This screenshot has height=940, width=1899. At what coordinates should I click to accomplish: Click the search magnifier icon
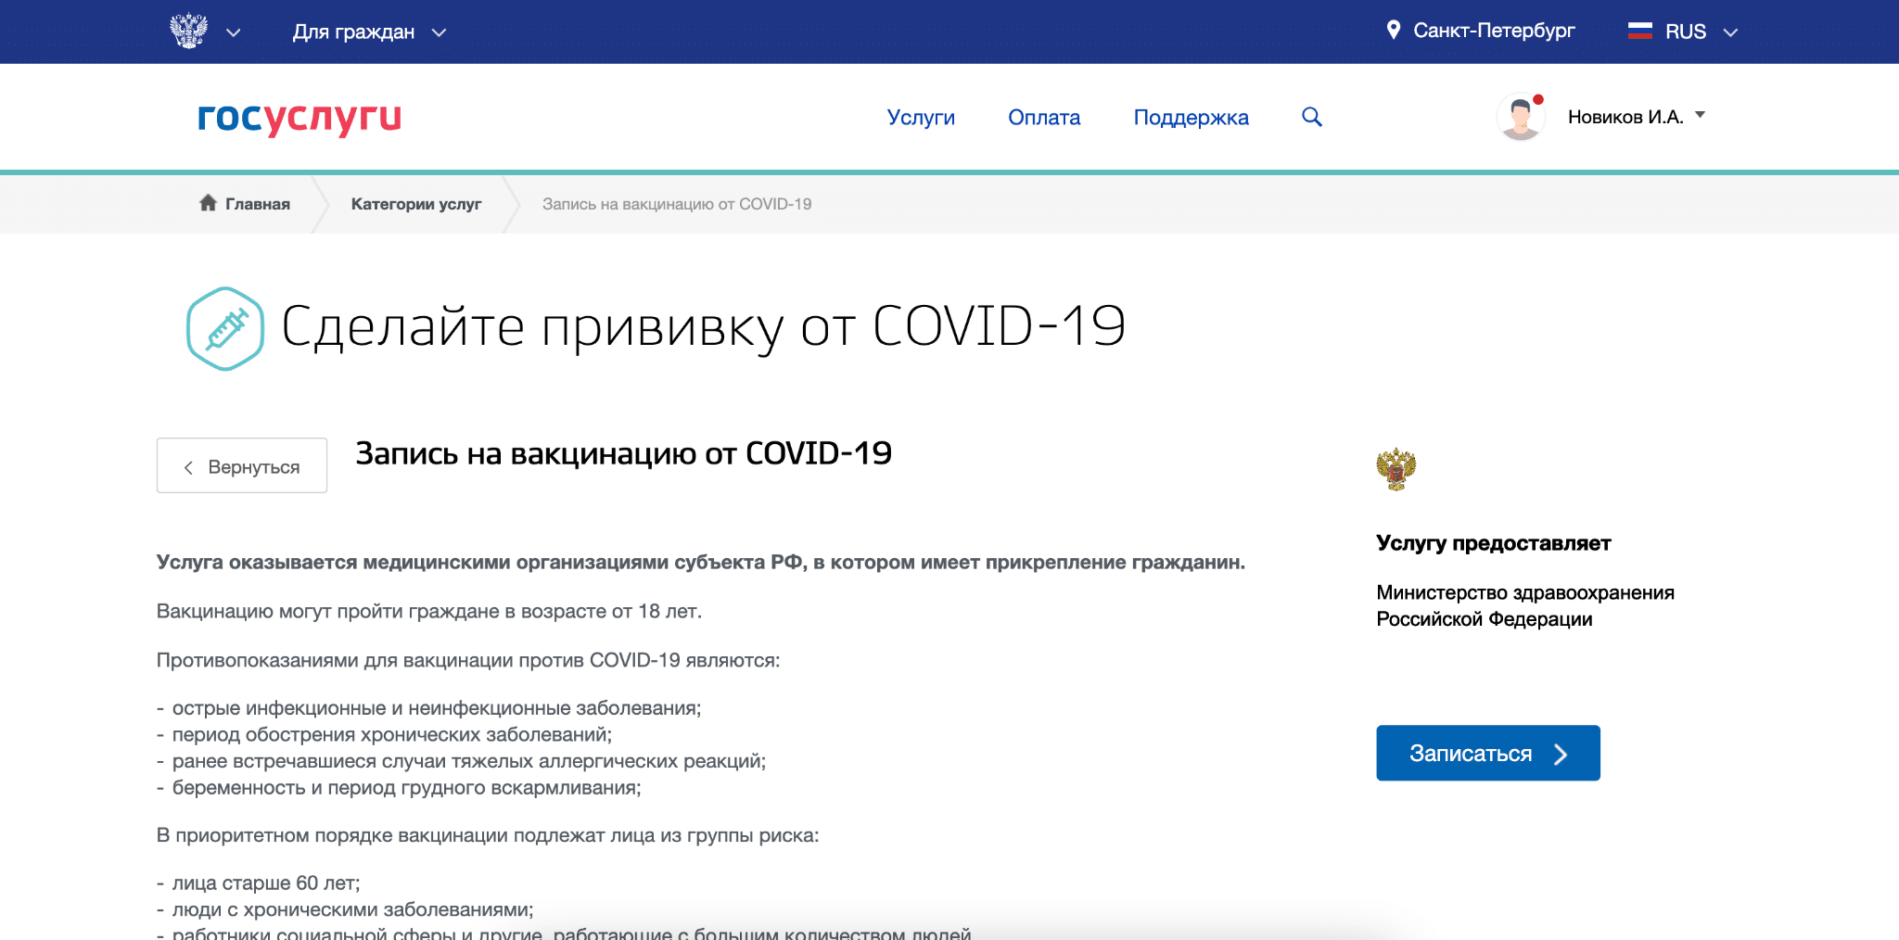(1311, 117)
